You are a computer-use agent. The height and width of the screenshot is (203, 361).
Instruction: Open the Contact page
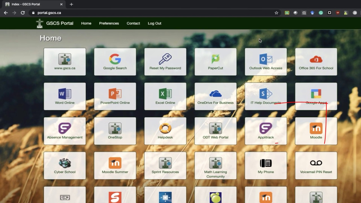133,23
